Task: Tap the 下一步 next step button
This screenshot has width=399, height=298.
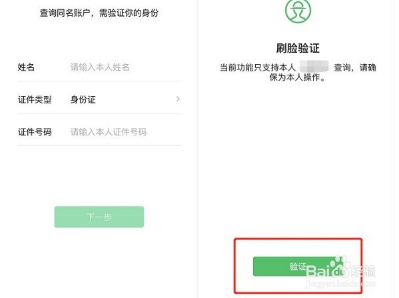Action: (x=99, y=217)
